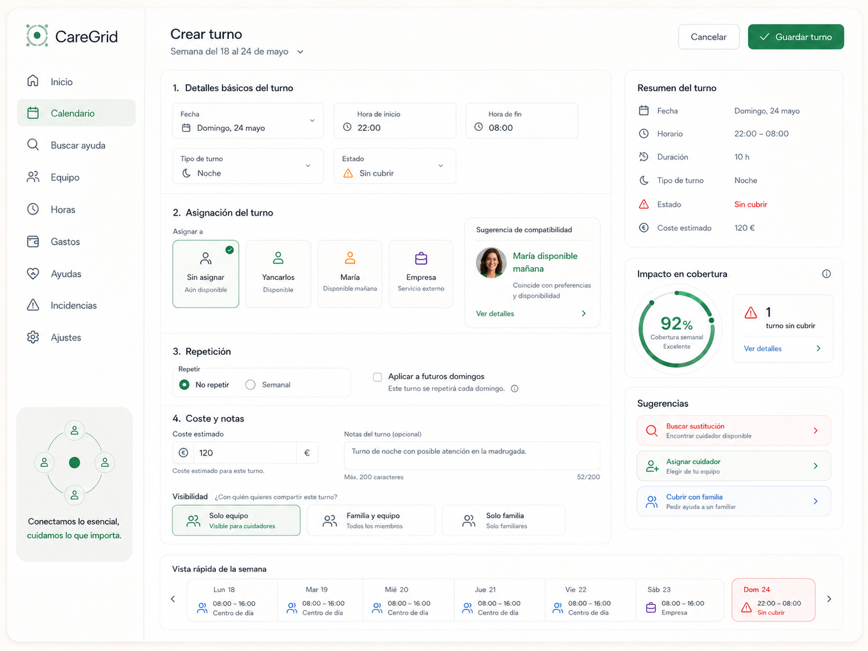Image resolution: width=868 pixels, height=651 pixels.
Task: Click the Ajustes gear icon
Action: (x=33, y=337)
